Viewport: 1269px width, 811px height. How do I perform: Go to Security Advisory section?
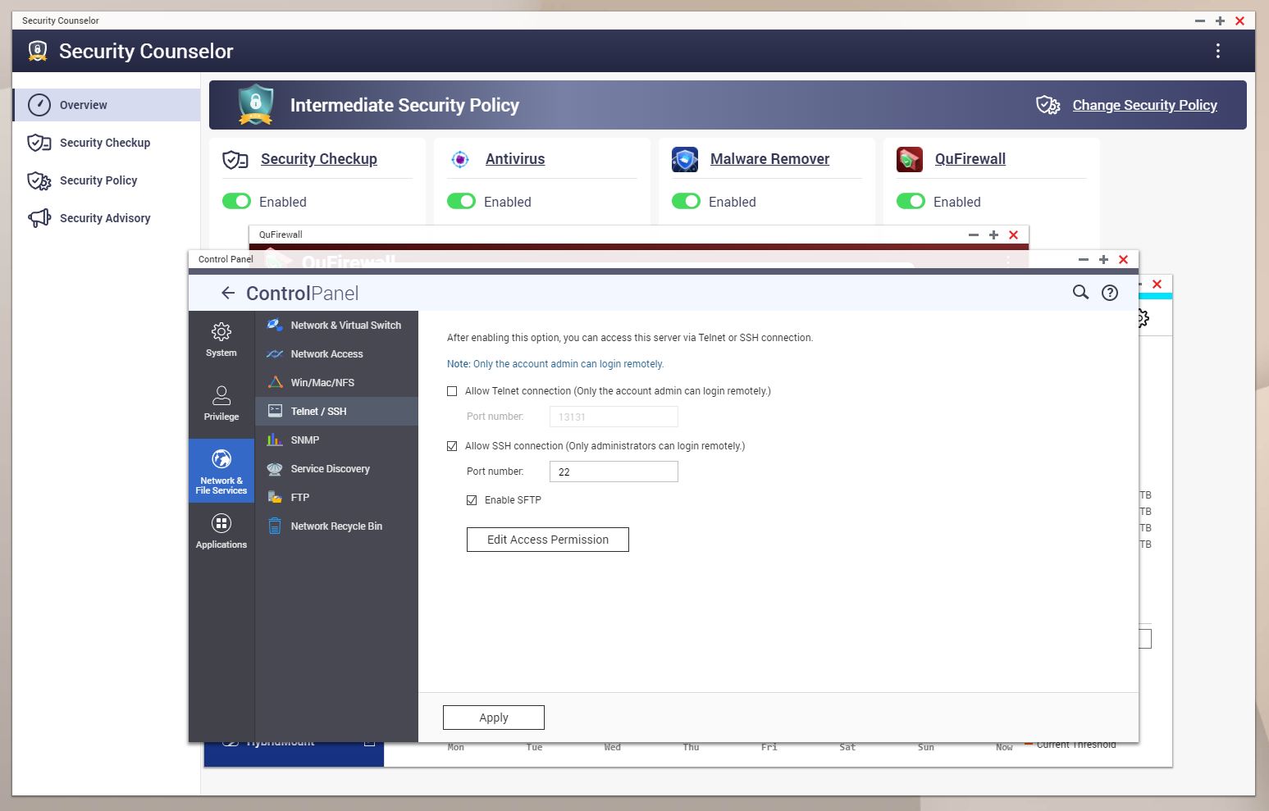pos(104,218)
